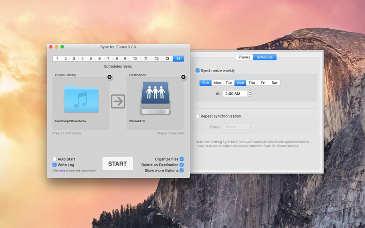This screenshot has width=365, height=228.
Task: Select sync profile 11
Action: [x=146, y=59]
